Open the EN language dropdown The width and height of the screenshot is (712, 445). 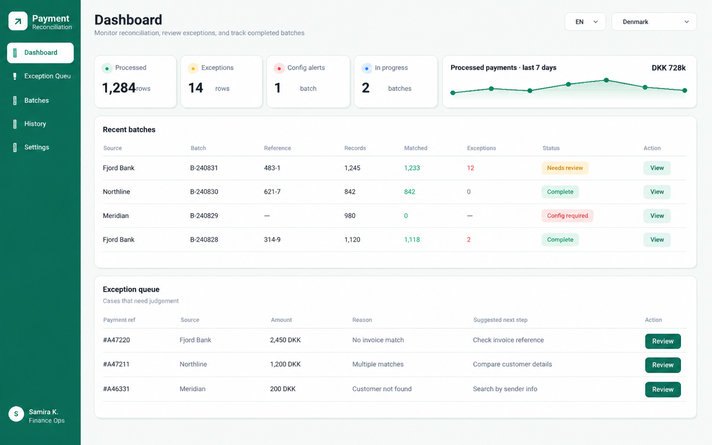(585, 22)
